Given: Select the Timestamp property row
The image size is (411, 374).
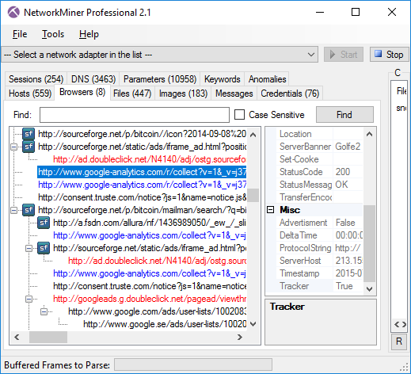Looking at the screenshot, I should pos(319,273).
